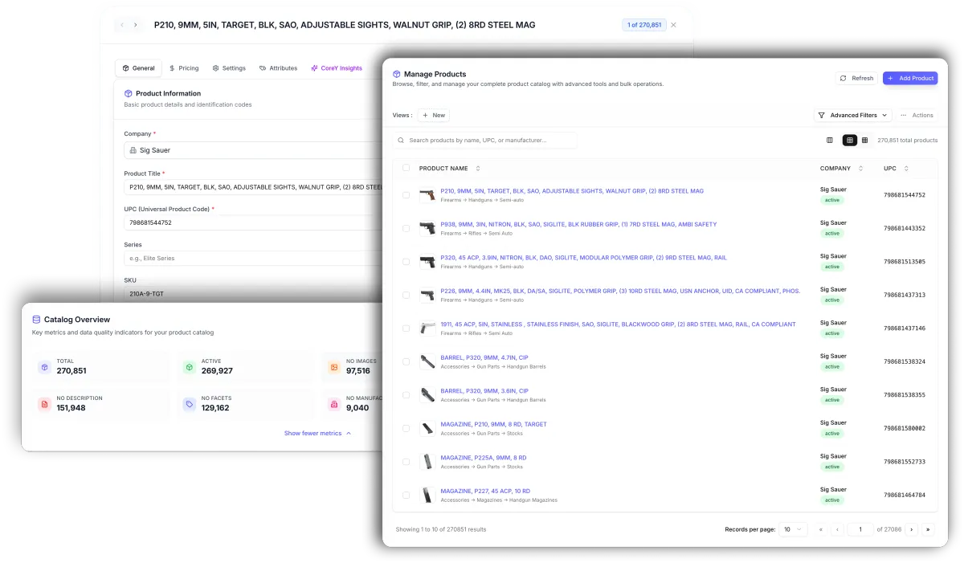Image resolution: width=964 pixels, height=563 pixels.
Task: Open thumbnail of 1911 45 ACP stainless pistol
Action: (427, 328)
